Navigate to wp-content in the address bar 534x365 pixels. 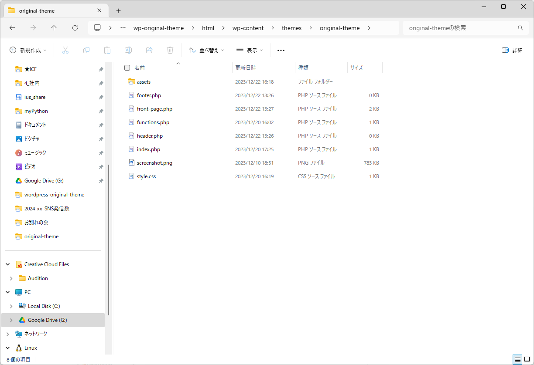point(248,28)
